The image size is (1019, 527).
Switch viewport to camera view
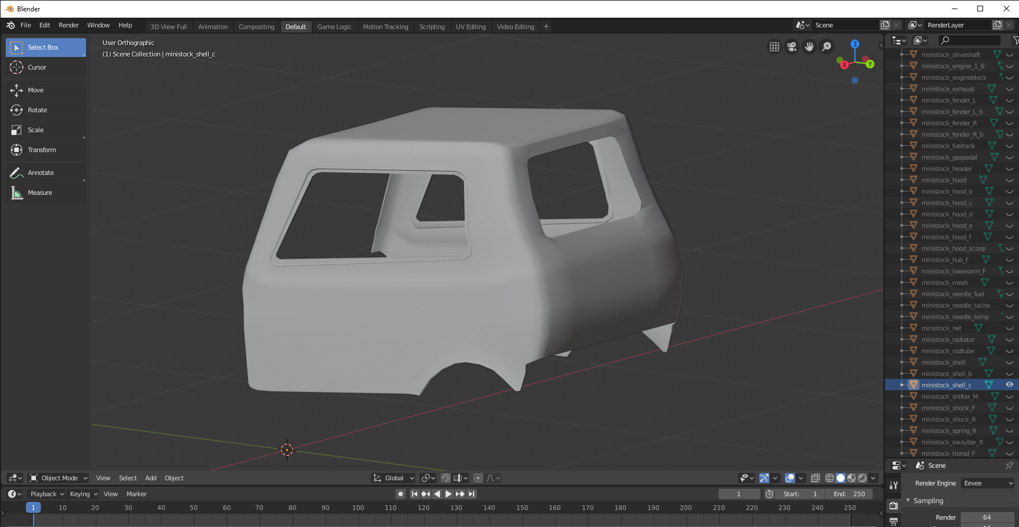point(792,47)
